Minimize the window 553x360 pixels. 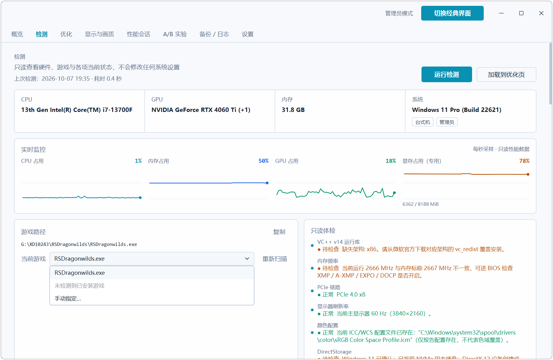coord(502,13)
